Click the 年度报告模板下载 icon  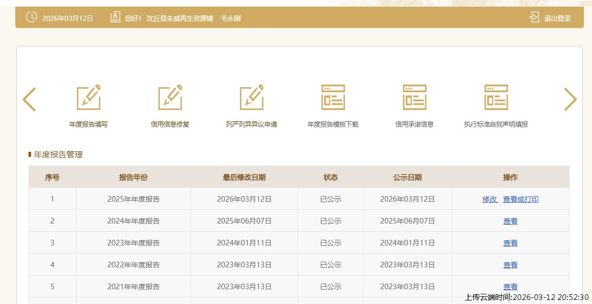click(x=333, y=97)
